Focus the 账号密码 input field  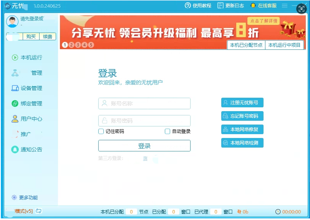144,121
